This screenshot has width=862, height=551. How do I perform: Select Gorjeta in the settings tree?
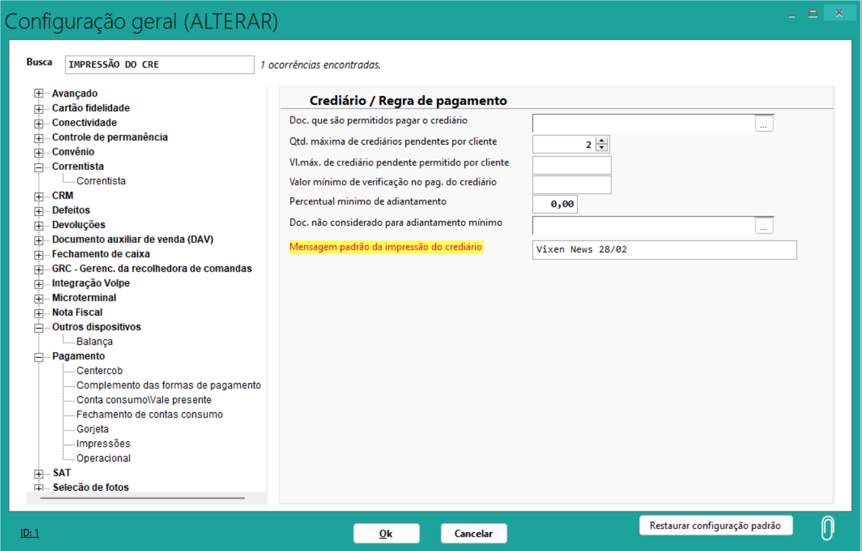coord(93,429)
